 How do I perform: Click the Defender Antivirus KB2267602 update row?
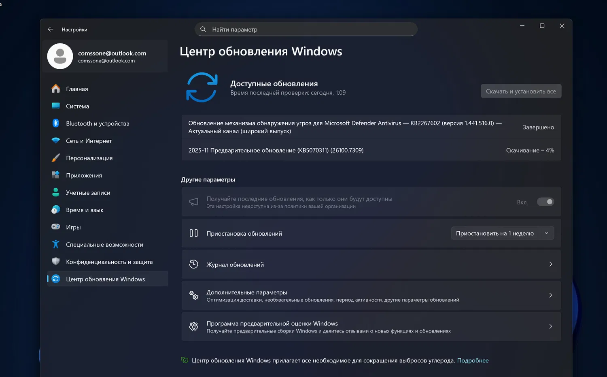(371, 127)
